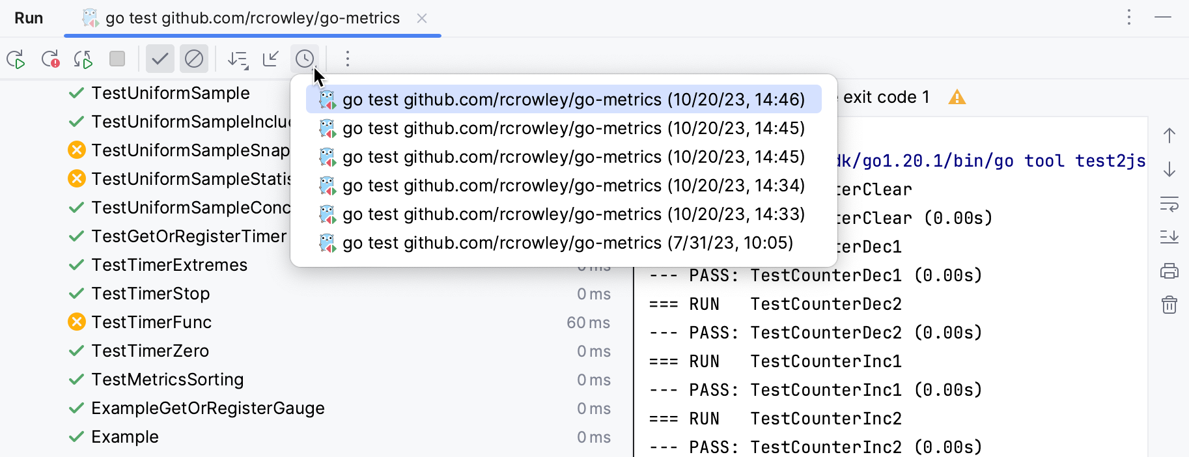Toggle auto-test rerun
1189x457 pixels.
pos(83,59)
